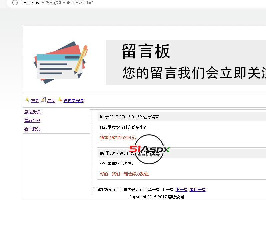Go to next page via 下一页
Screen dimensions: 266x245
pyautogui.click(x=182, y=190)
